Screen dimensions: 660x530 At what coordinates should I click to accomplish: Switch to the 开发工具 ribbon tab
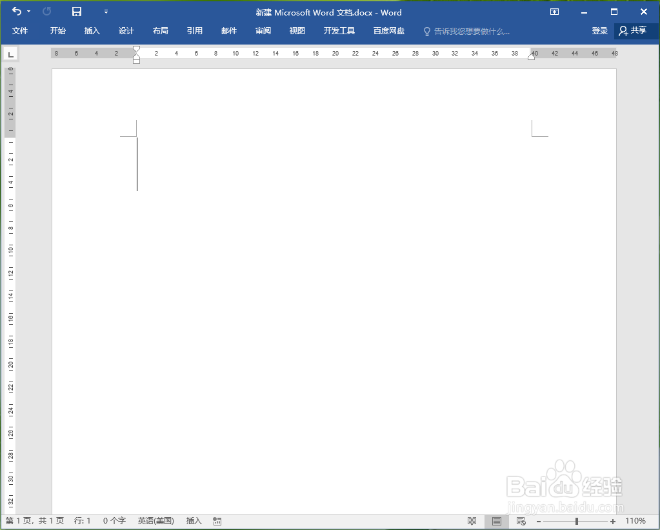coord(339,30)
